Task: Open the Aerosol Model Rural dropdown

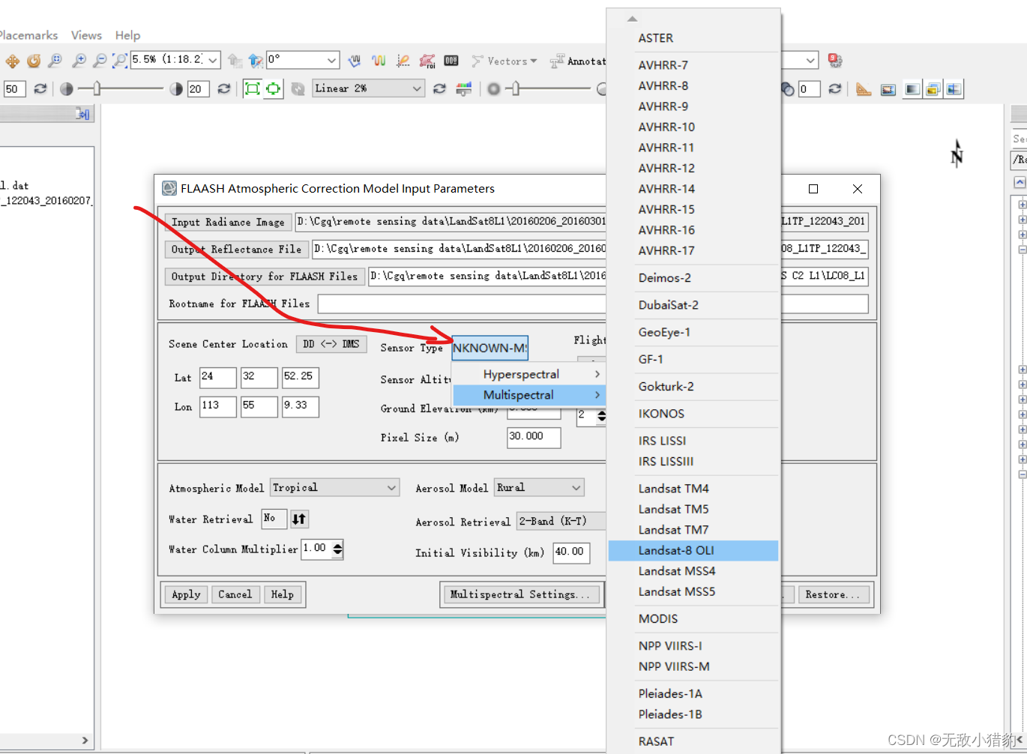Action: coord(539,488)
